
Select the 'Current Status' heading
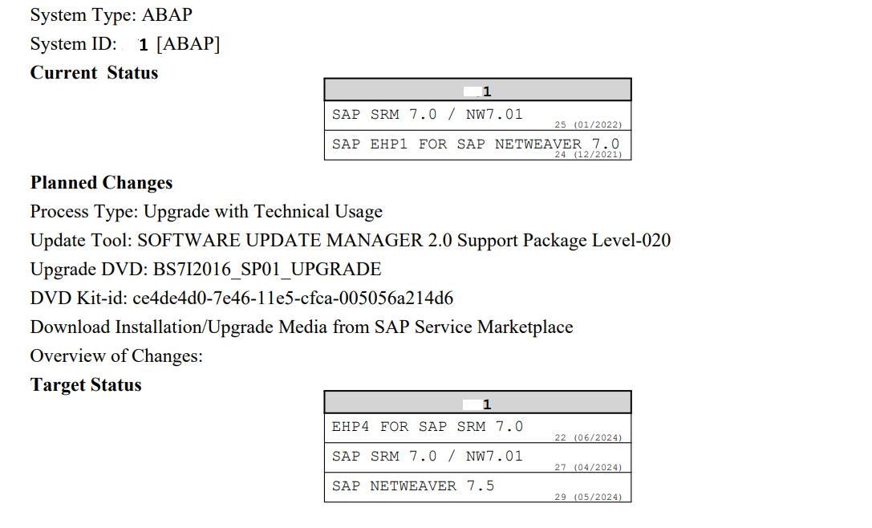[94, 73]
